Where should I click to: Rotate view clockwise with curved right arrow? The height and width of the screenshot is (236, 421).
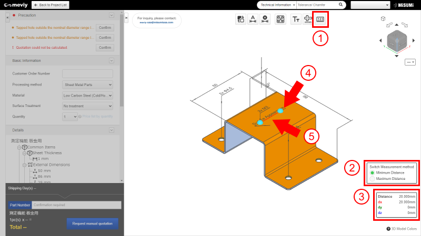[x=405, y=25]
